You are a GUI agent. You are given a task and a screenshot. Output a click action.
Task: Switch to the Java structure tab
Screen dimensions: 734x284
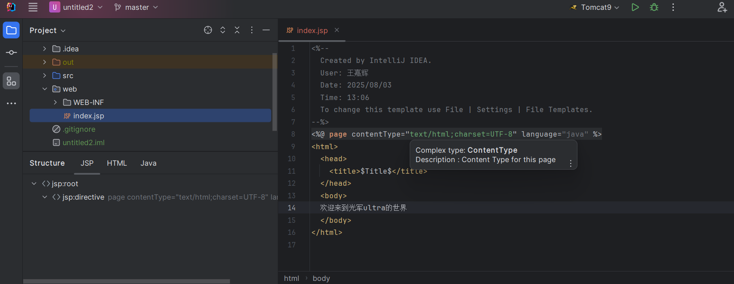(x=148, y=163)
